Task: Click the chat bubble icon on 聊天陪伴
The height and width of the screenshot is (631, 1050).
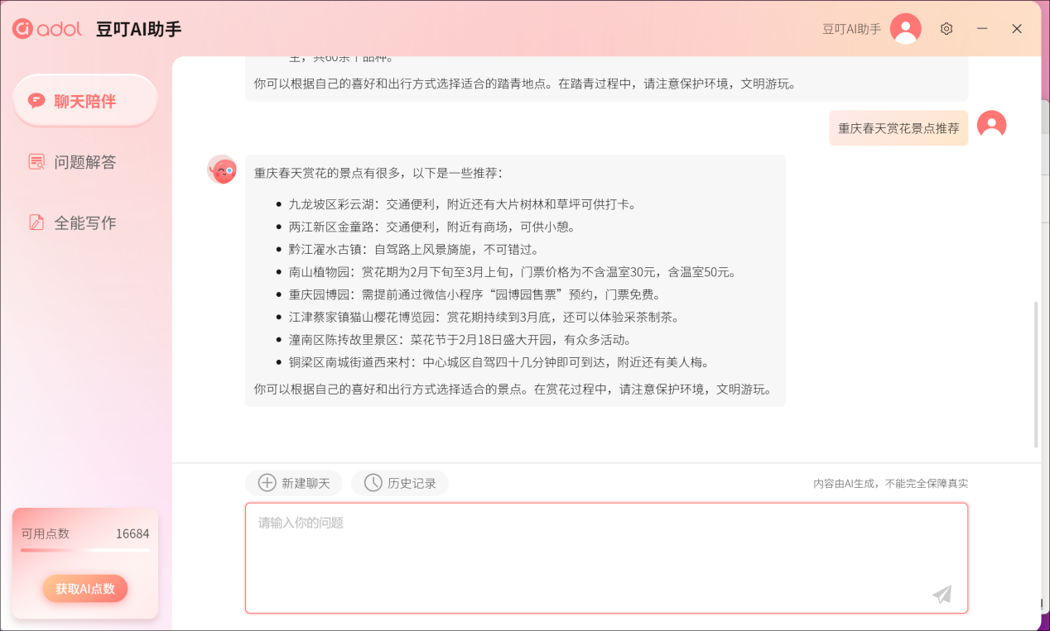Action: (37, 99)
